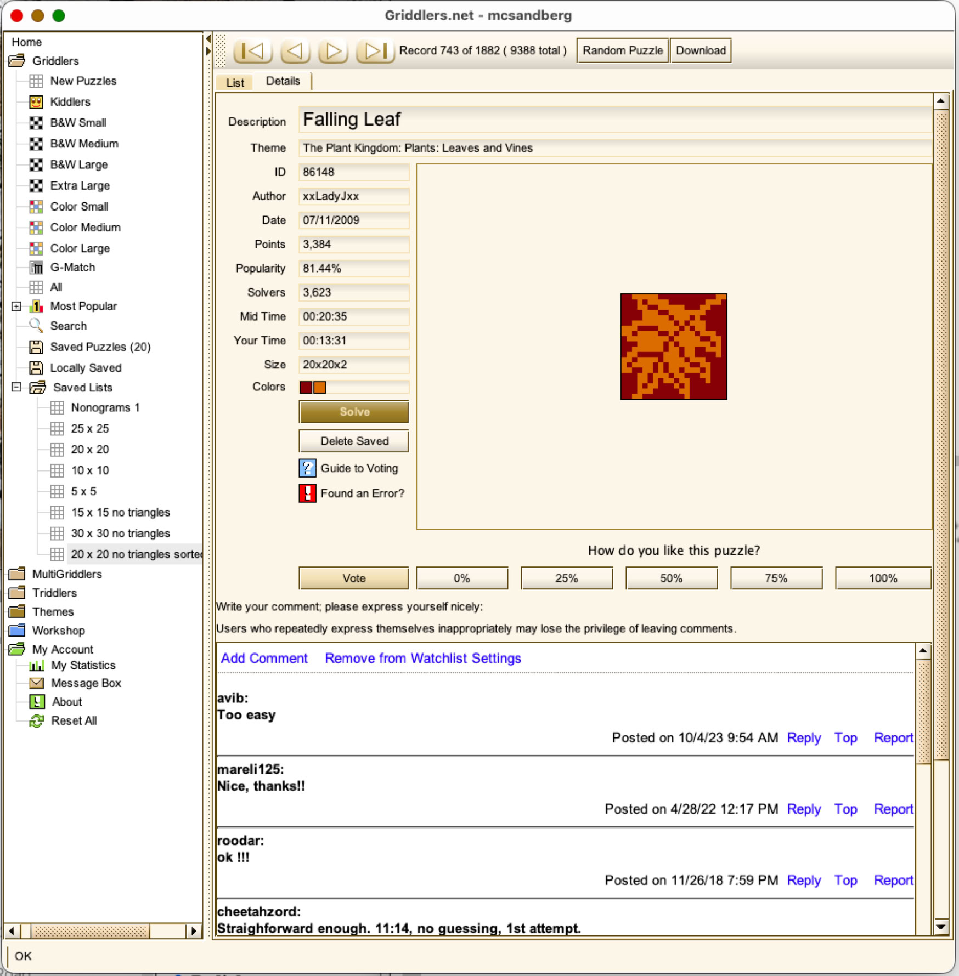Click the orange color swatch
The image size is (959, 976).
pyautogui.click(x=320, y=388)
